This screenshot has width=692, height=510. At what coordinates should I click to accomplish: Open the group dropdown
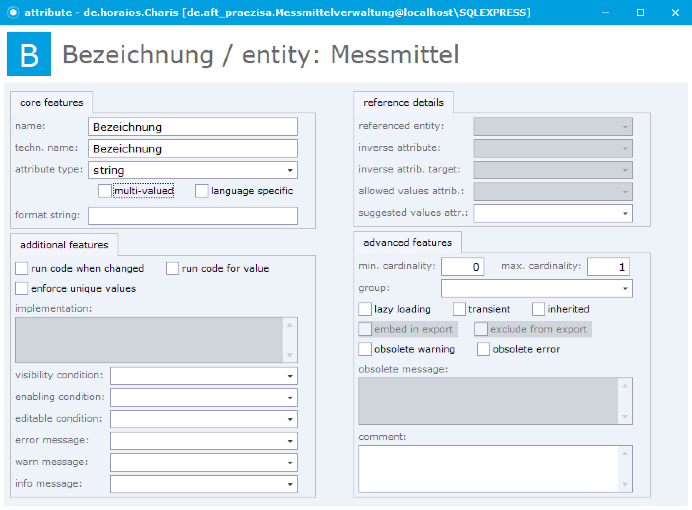[625, 289]
